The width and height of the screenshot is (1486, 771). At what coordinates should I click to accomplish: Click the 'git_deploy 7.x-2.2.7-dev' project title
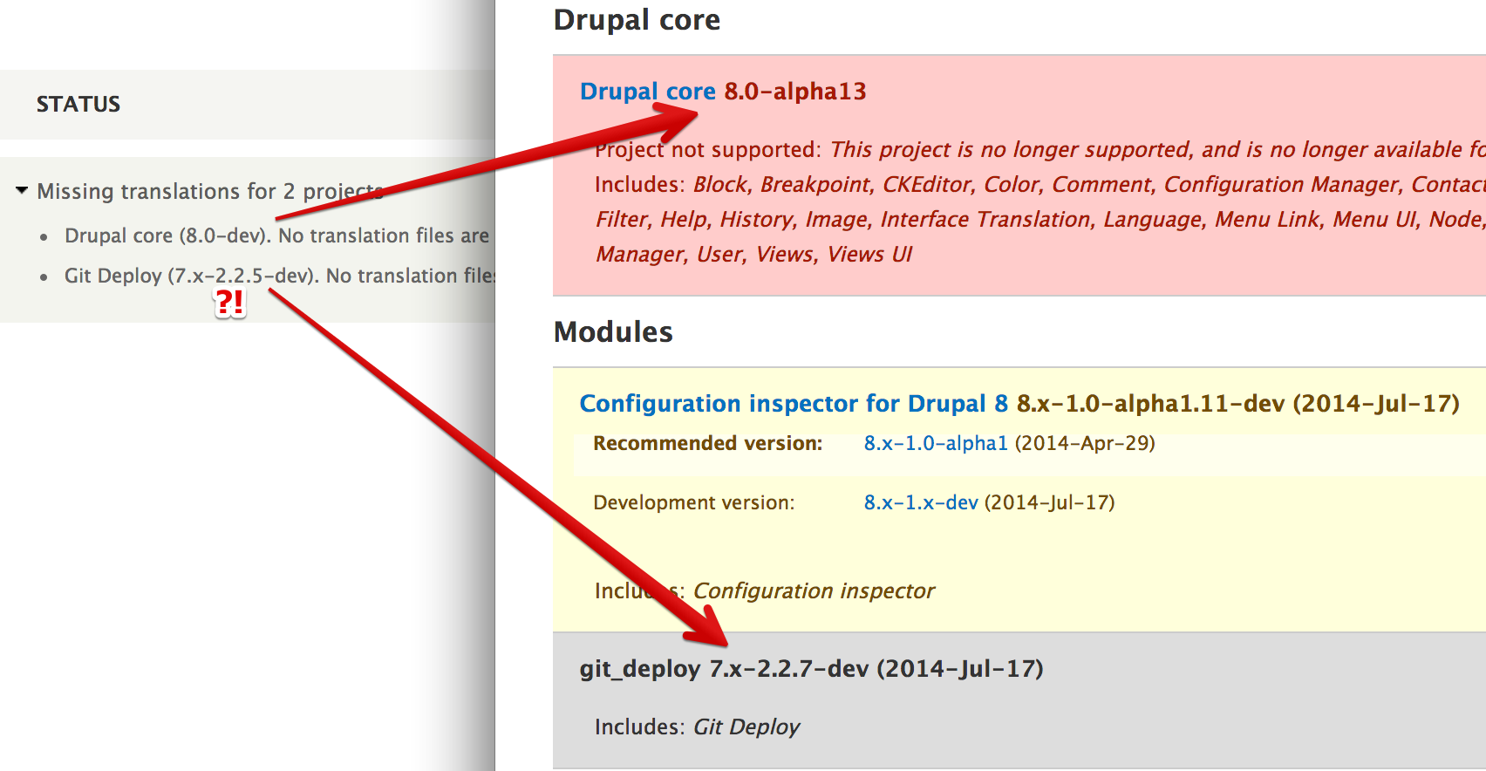(x=811, y=669)
